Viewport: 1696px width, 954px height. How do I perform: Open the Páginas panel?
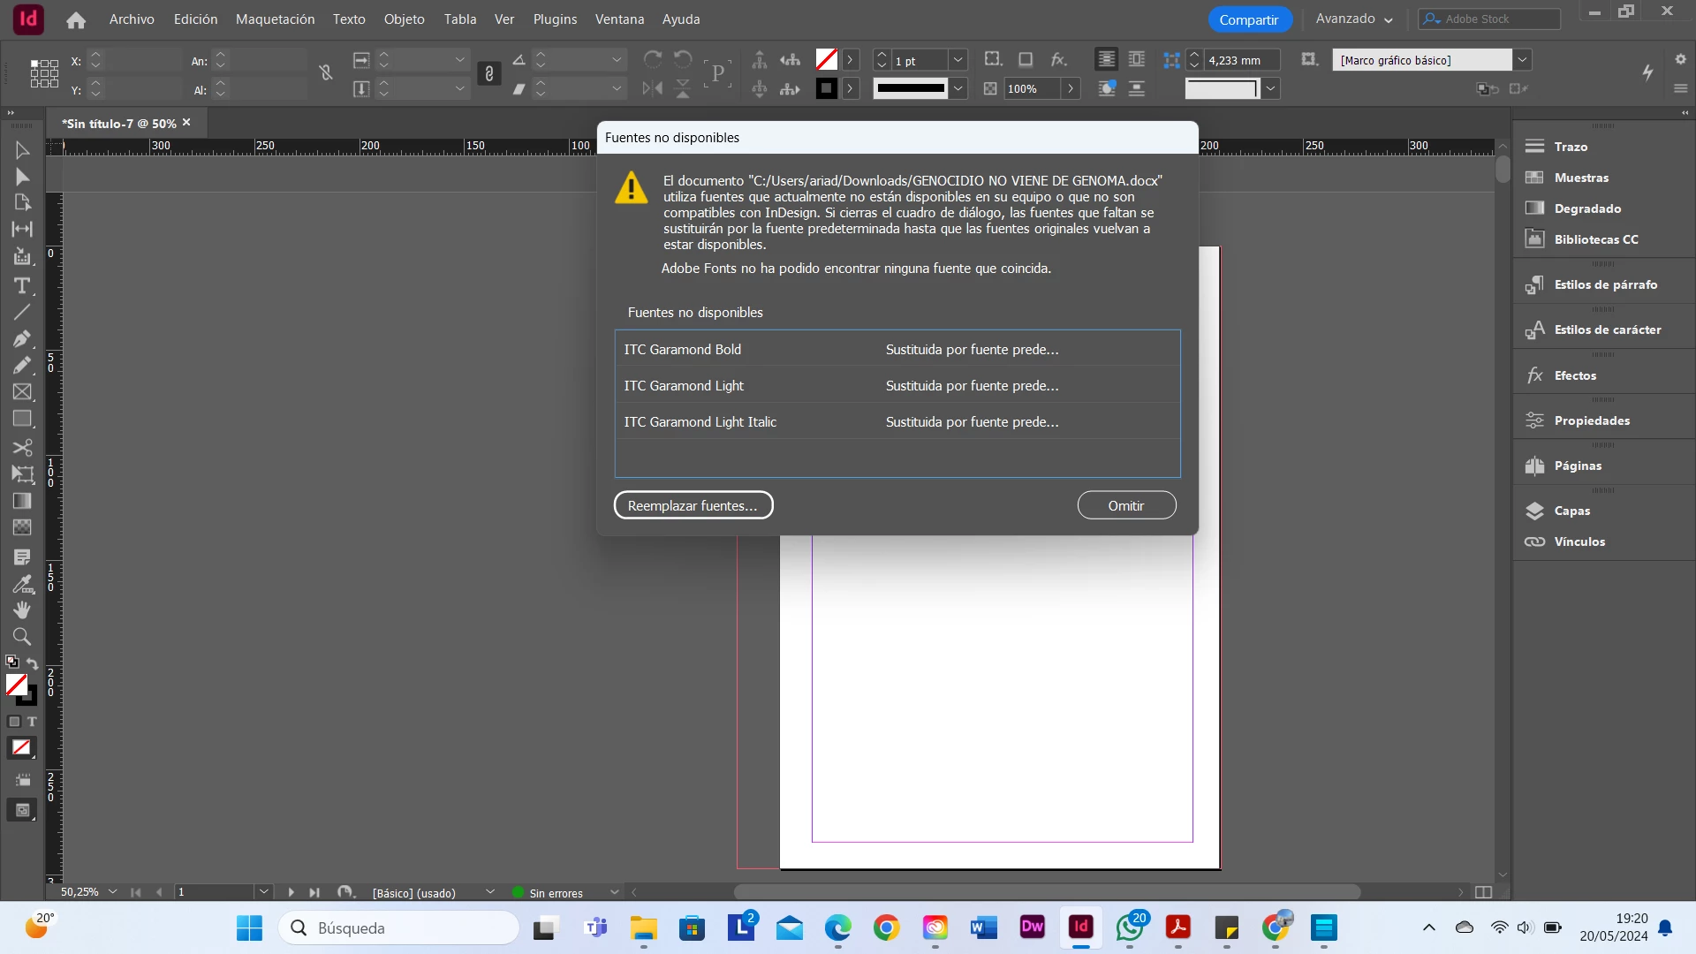(x=1578, y=466)
